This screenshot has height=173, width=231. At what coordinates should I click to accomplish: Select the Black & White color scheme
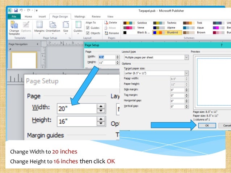136,33
